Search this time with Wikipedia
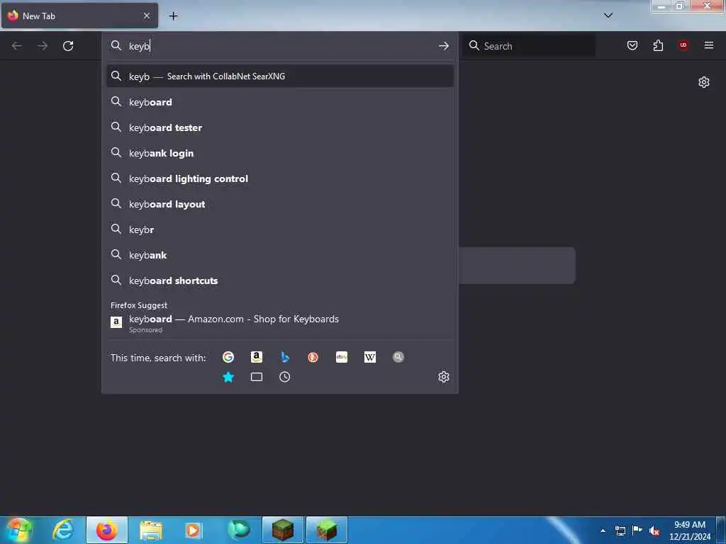The height and width of the screenshot is (544, 726). point(370,357)
